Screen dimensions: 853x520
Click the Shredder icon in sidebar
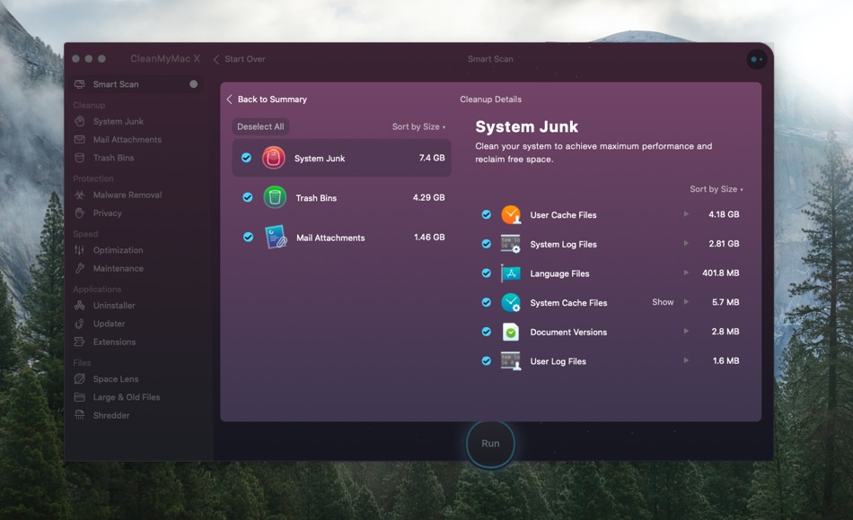(79, 415)
